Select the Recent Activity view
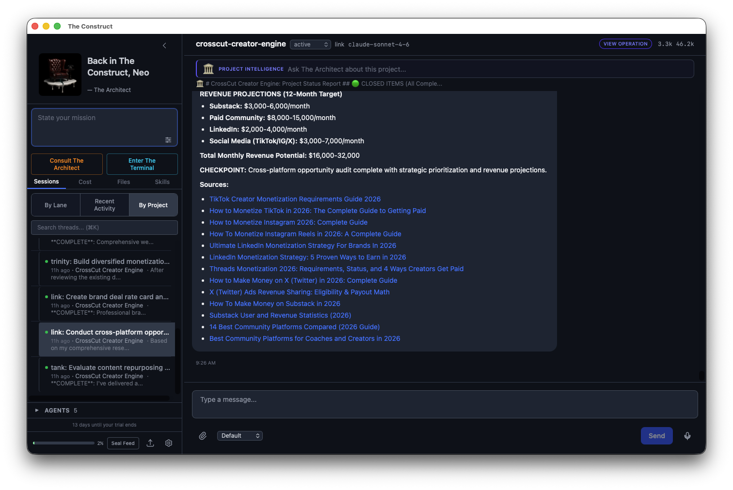 coord(105,205)
